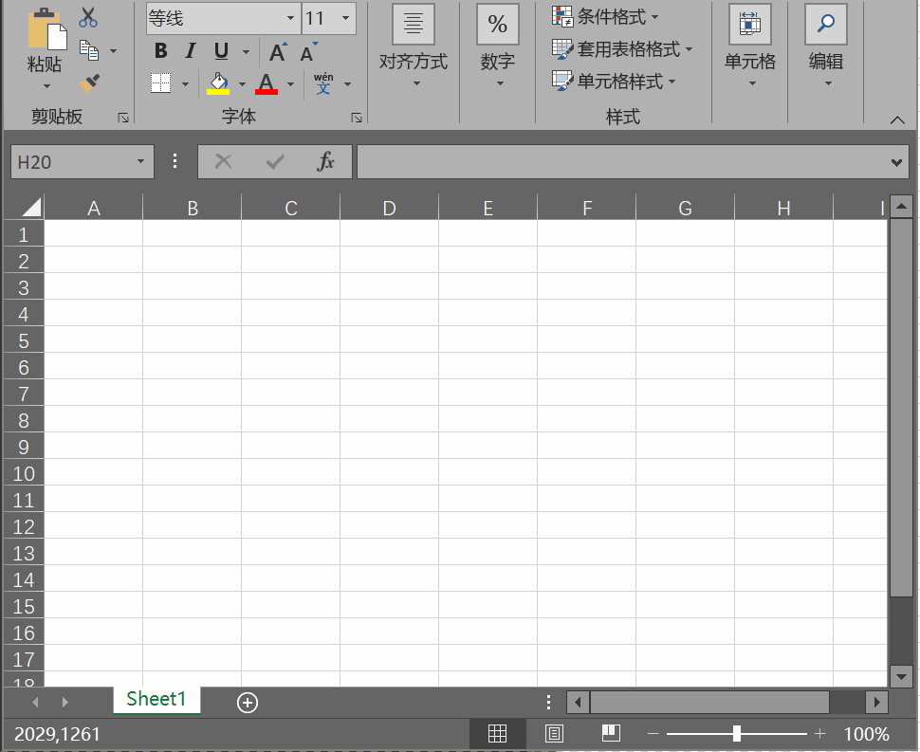Viewport: 920px width, 752px height.
Task: Apply red font color A
Action: tap(267, 83)
